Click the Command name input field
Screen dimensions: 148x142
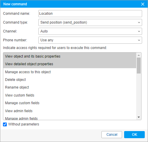tap(90, 14)
